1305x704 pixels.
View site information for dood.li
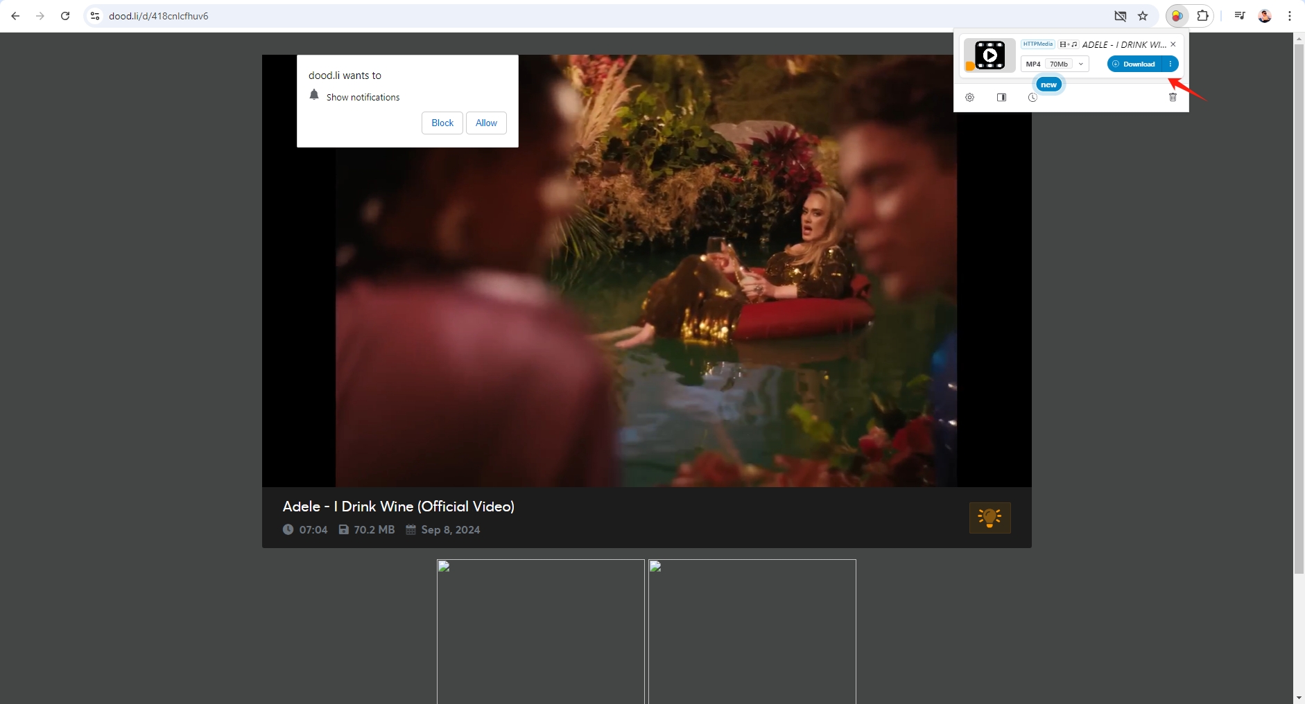tap(95, 16)
